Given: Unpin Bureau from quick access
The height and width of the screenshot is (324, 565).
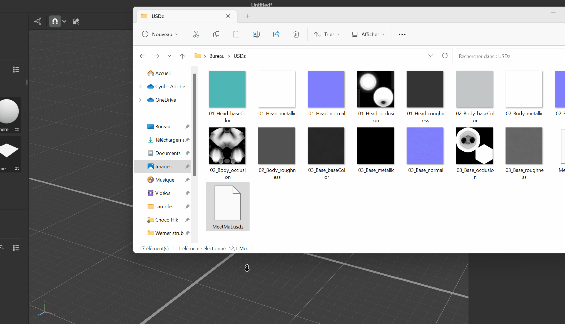Looking at the screenshot, I should [187, 127].
